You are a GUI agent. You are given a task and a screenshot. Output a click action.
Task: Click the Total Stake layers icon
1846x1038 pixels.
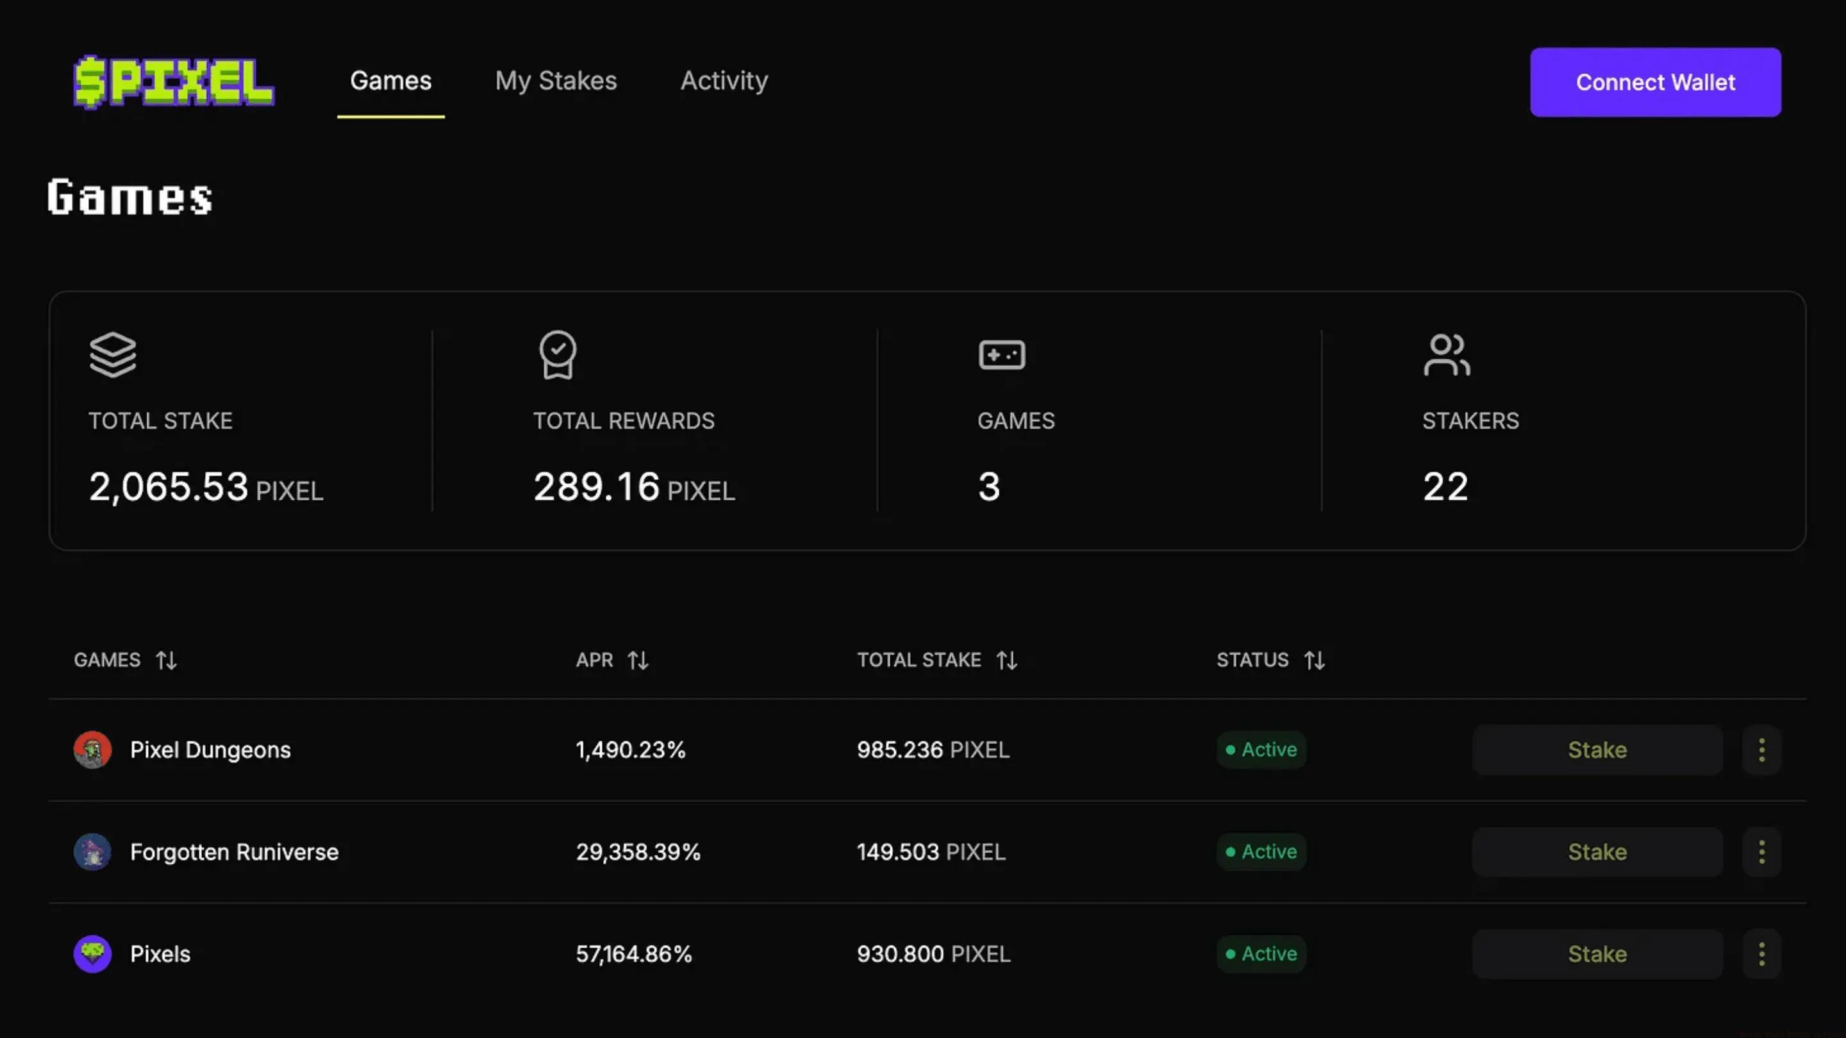tap(113, 354)
